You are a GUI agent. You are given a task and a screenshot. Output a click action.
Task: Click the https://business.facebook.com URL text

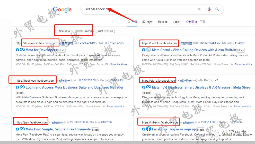point(35,81)
